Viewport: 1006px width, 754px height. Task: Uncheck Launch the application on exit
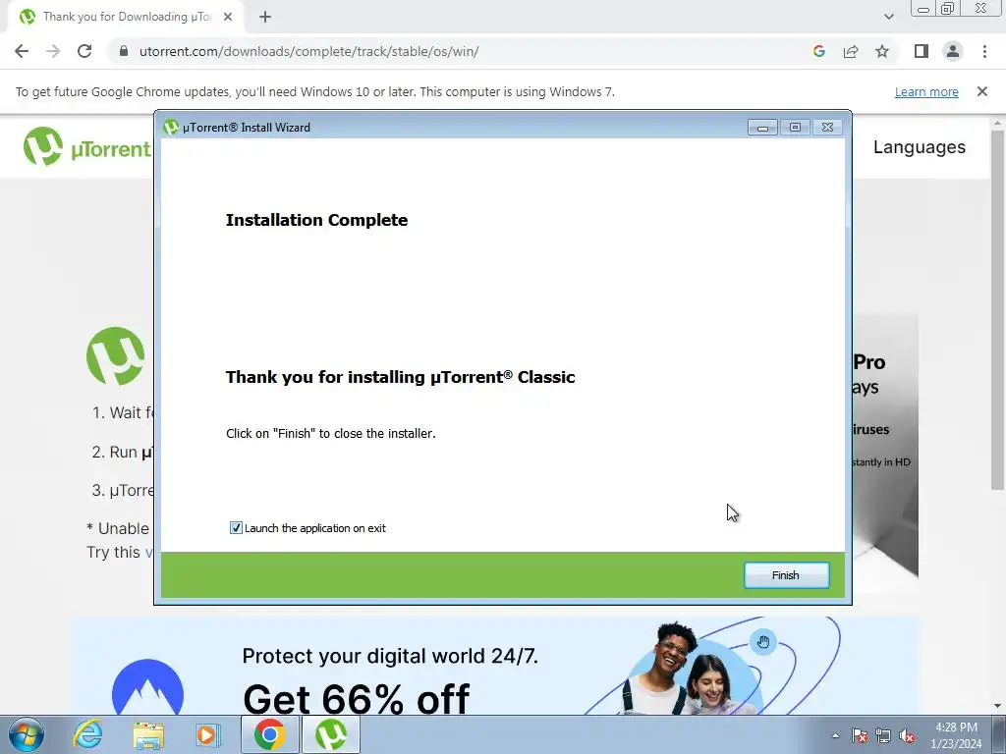236,527
